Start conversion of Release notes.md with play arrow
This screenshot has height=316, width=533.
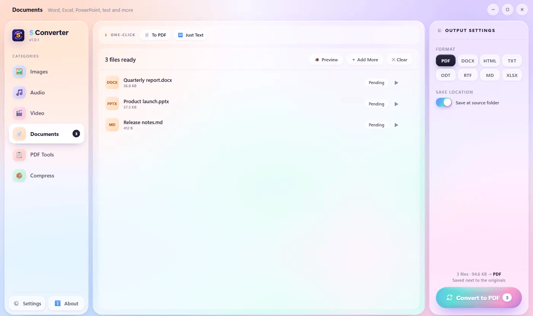pos(396,125)
